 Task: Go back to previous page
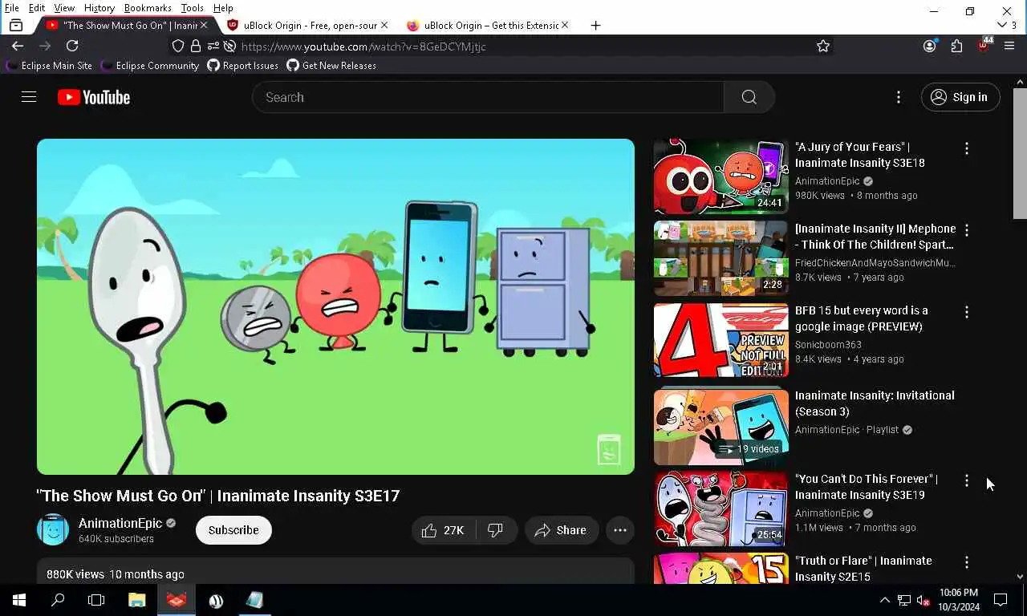point(18,47)
